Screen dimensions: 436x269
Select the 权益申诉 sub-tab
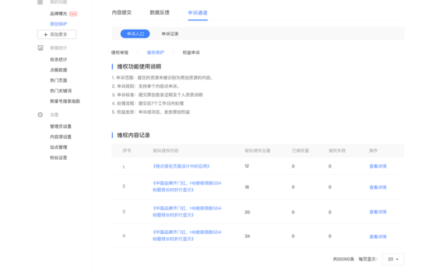pyautogui.click(x=191, y=52)
